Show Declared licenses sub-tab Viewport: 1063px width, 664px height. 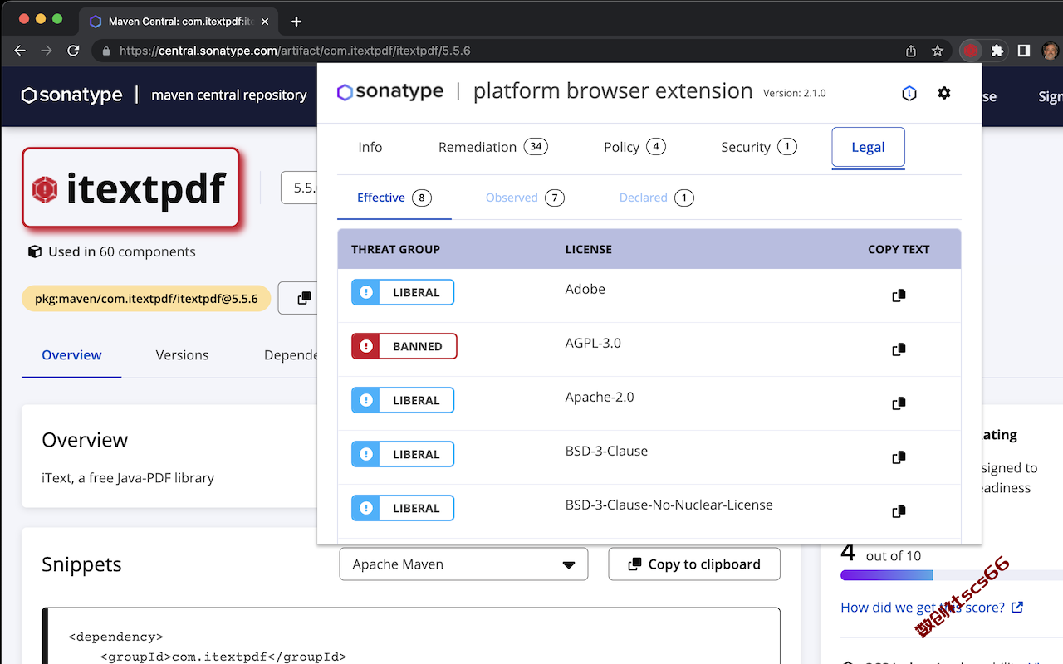tap(656, 198)
